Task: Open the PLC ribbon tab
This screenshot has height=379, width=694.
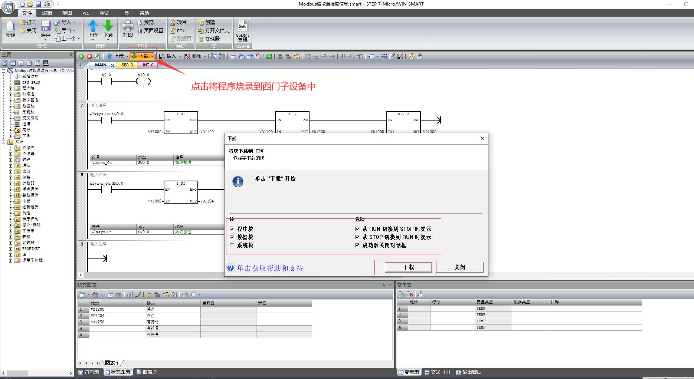Action: [86, 13]
